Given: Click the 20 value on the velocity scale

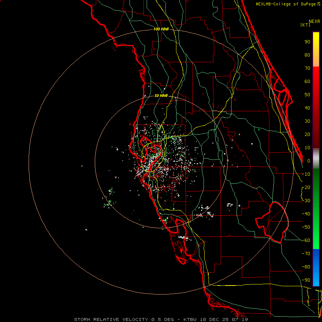Looking at the screenshot, I should pos(307,134).
